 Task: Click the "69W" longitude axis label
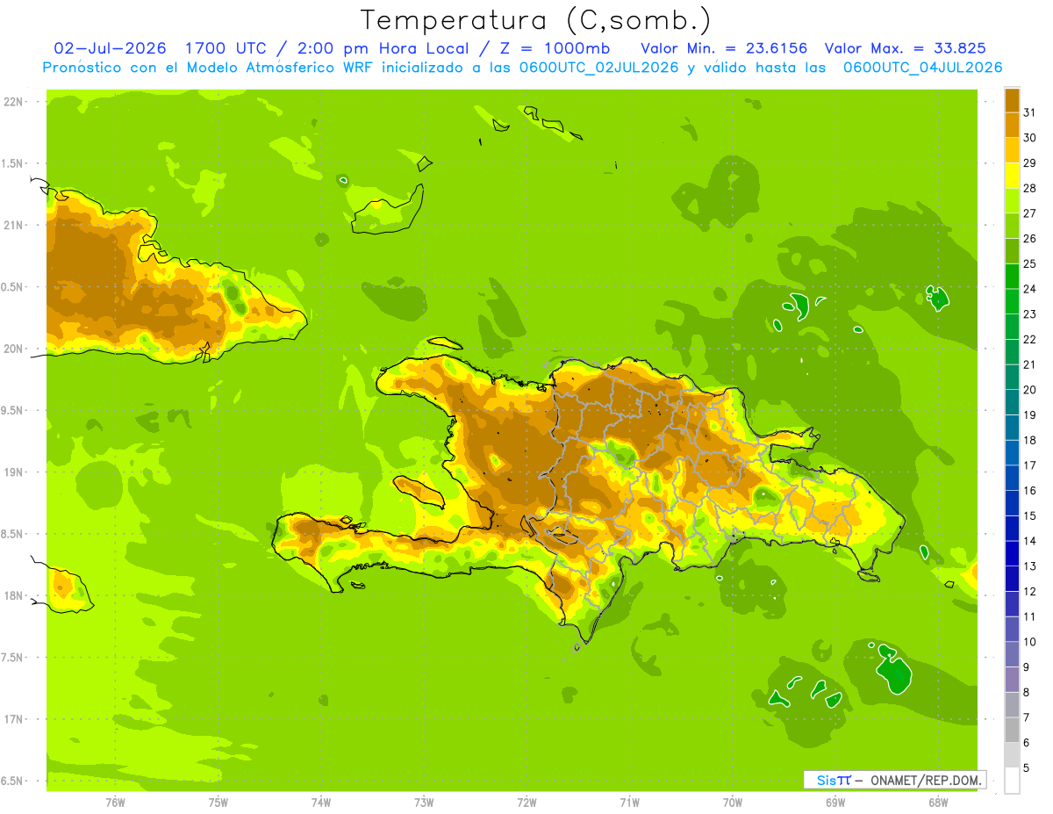[835, 802]
